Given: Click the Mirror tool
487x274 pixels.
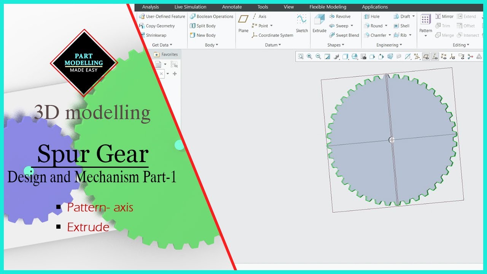Looking at the screenshot, I should [444, 16].
